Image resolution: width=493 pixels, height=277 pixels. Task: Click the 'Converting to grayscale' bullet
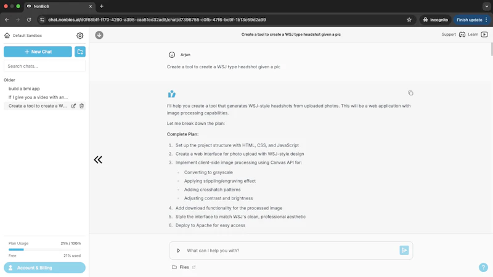(x=208, y=172)
